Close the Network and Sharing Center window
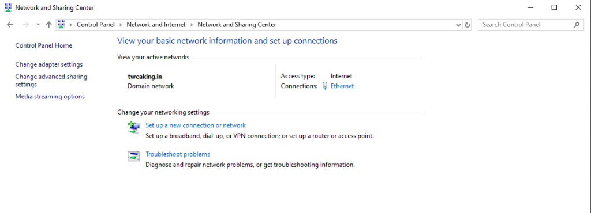Screen dimensions: 591x213 (x=578, y=7)
